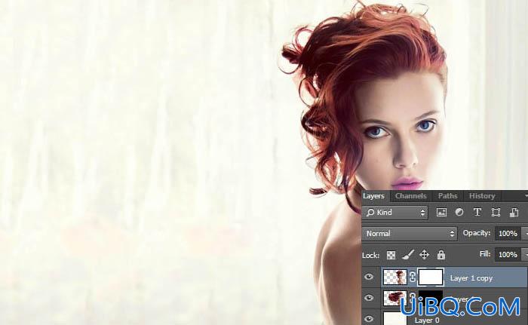Switch to the Channels tab
This screenshot has width=528, height=325.
point(411,195)
